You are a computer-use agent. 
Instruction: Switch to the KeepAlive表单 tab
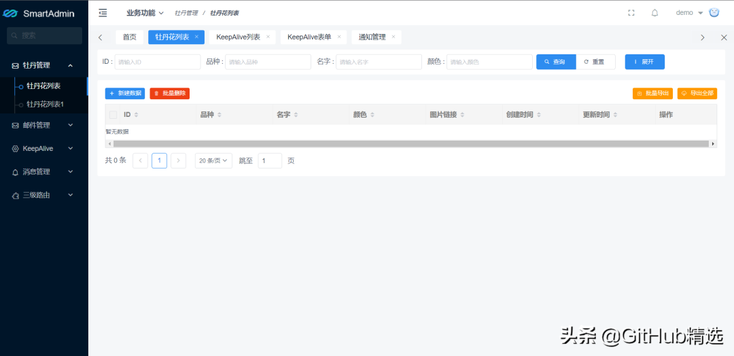point(309,37)
